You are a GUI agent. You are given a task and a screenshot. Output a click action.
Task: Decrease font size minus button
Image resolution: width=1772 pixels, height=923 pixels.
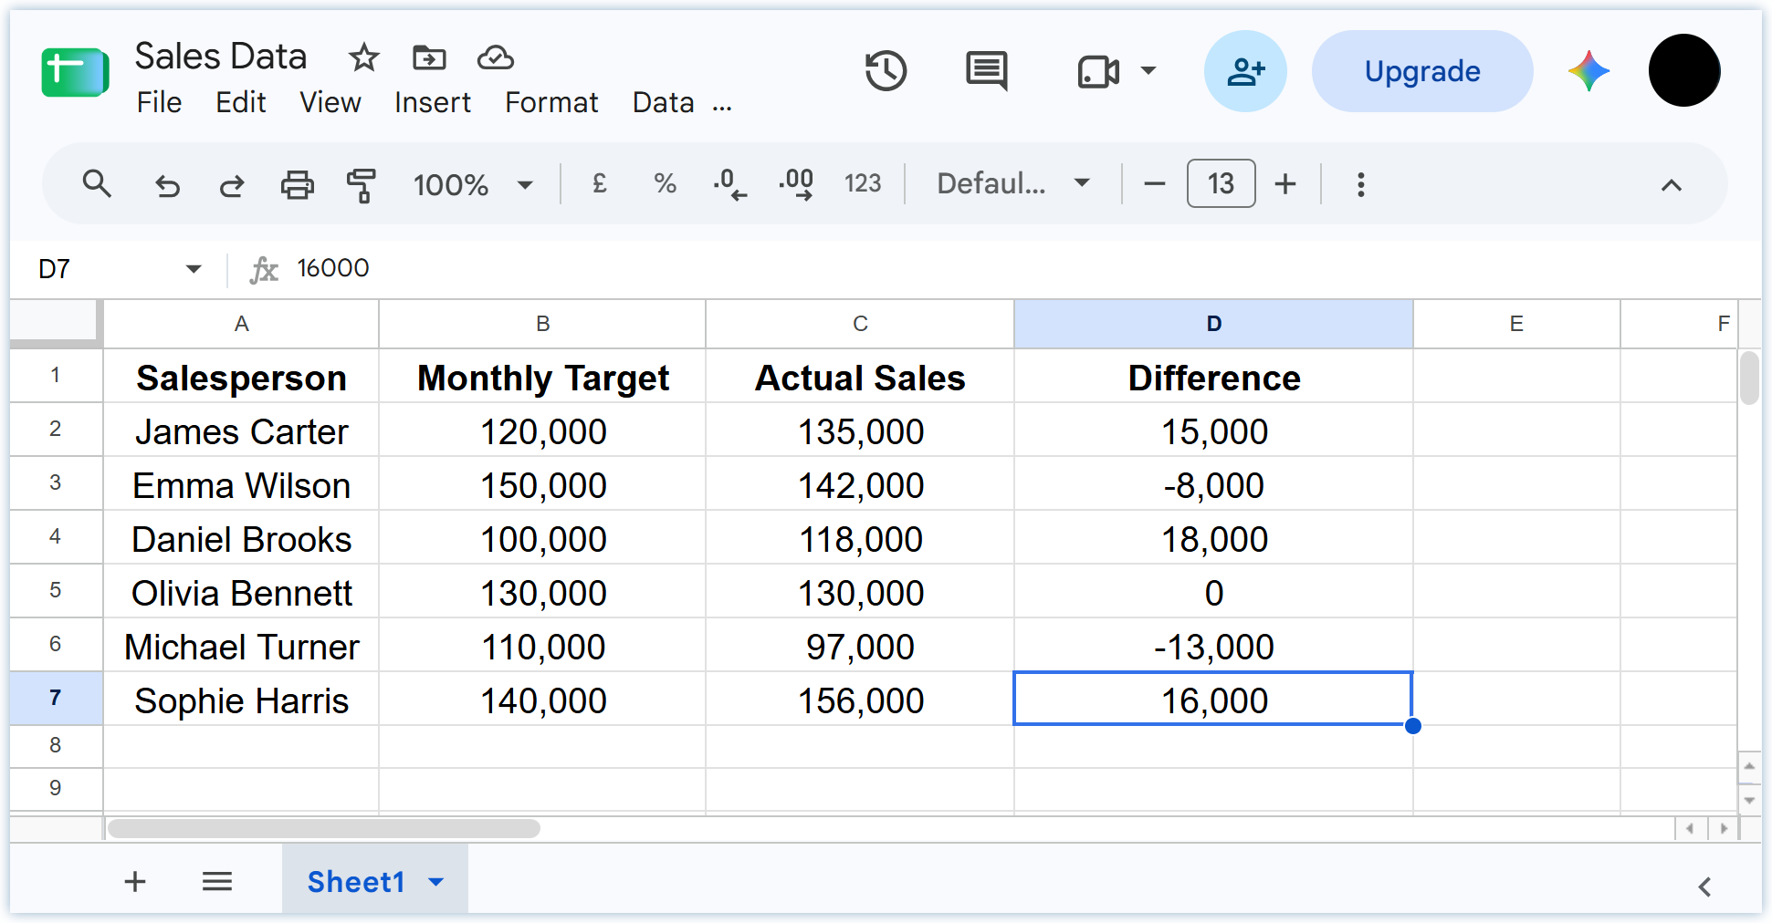click(1154, 184)
